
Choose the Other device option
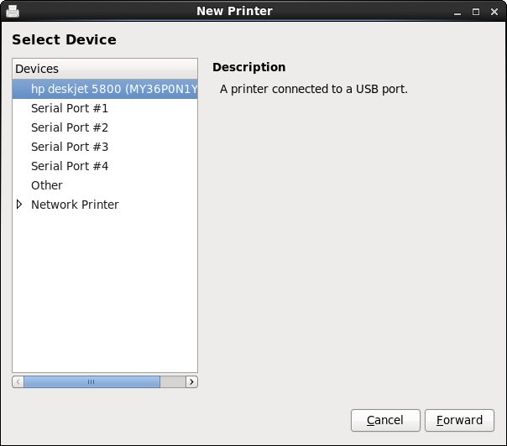click(47, 185)
